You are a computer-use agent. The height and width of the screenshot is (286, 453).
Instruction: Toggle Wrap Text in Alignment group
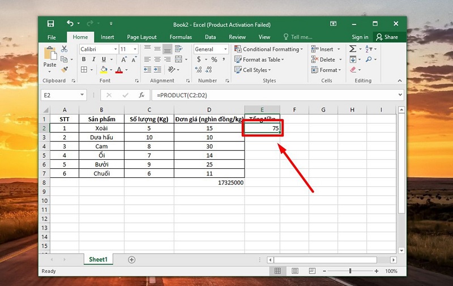(x=180, y=49)
